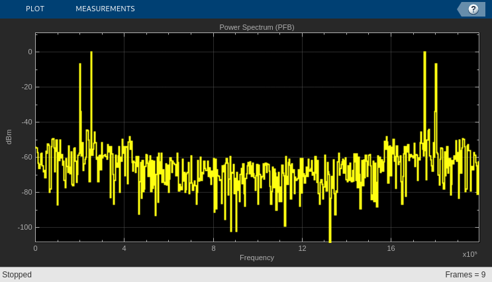Select the Power Spectrum (PFB) plot title
The height and width of the screenshot is (282, 492).
point(257,27)
